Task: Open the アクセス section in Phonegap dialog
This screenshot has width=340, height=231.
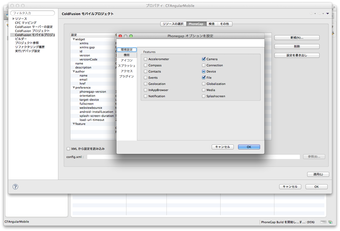Action: point(127,71)
